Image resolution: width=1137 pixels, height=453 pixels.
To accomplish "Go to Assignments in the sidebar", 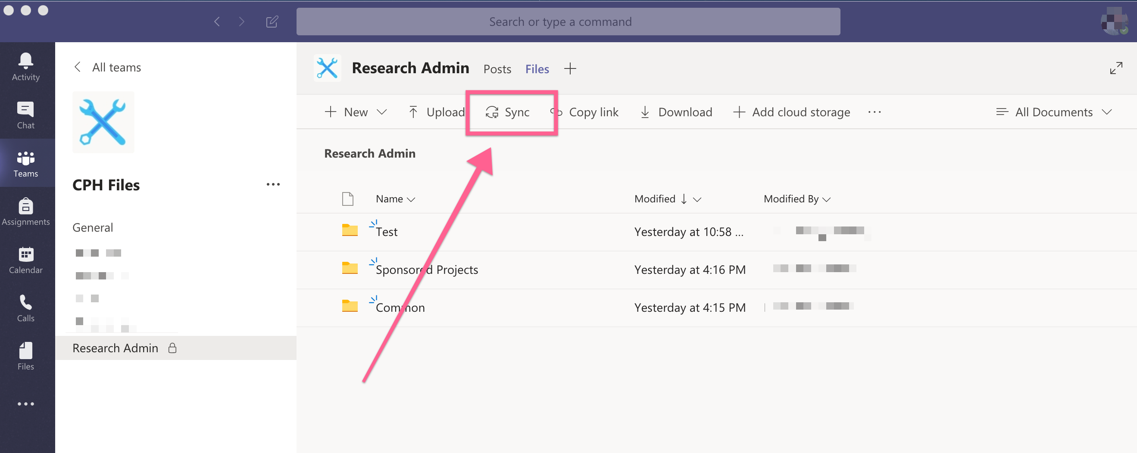I will (25, 212).
